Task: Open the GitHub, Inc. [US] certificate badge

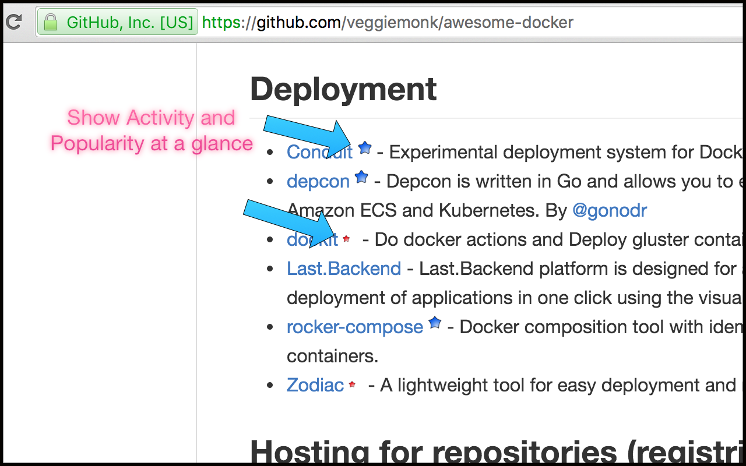Action: [x=118, y=23]
